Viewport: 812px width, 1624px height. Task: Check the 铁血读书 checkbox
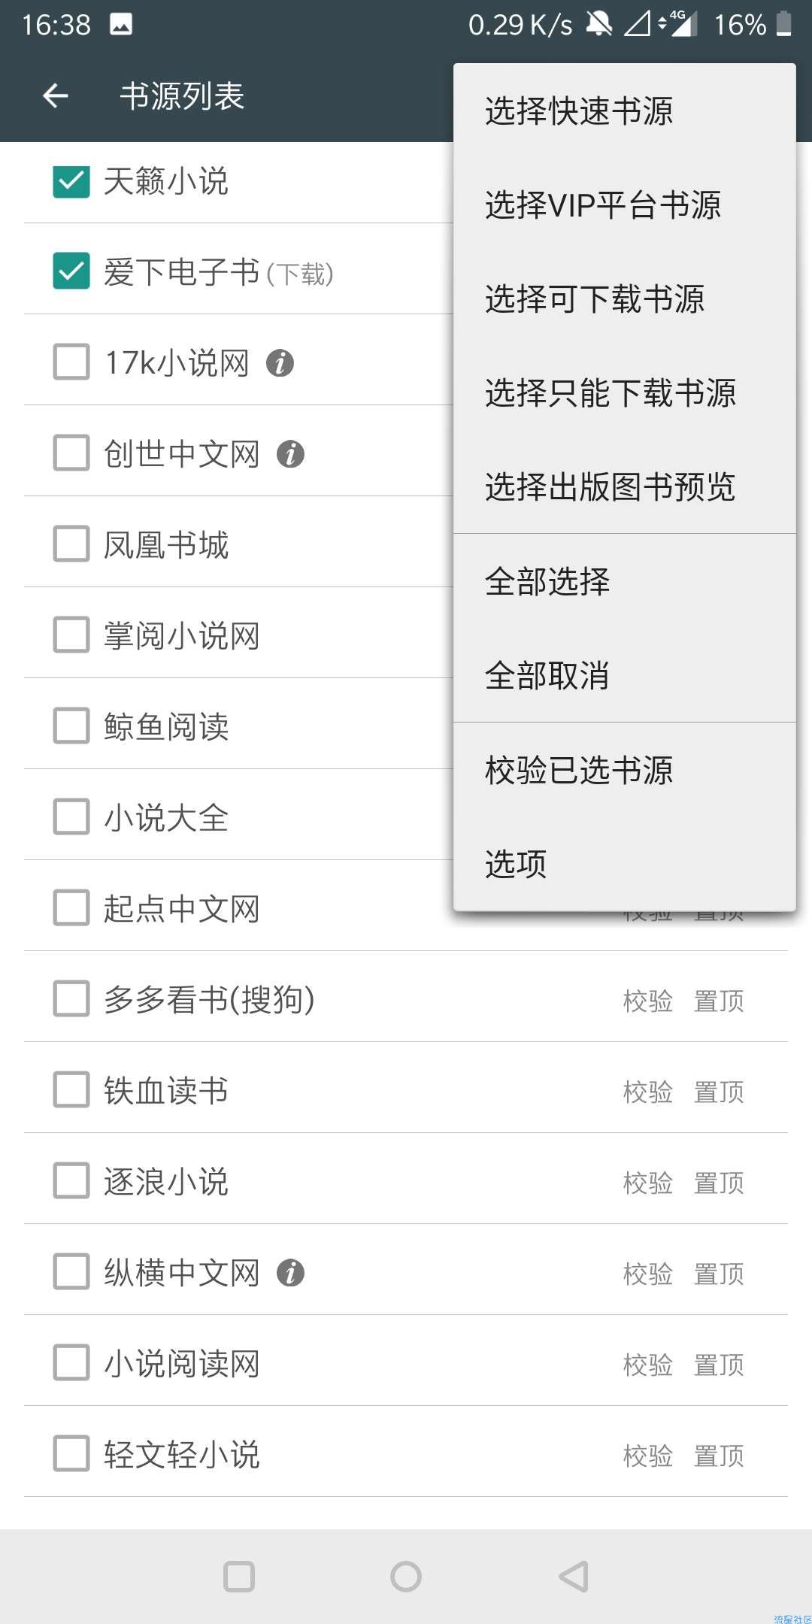71,1090
